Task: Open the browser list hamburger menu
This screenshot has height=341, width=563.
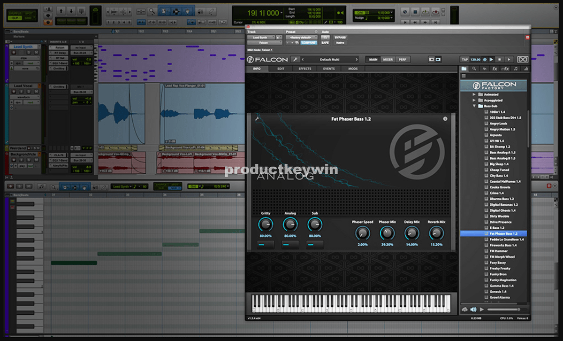Action: 464,76
